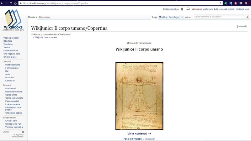Open the preferenze link
The height and width of the screenshot is (141, 251).
208,9
